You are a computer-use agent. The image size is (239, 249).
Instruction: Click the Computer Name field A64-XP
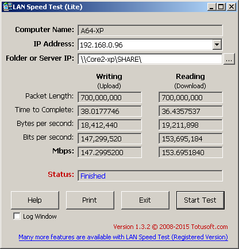click(150, 30)
